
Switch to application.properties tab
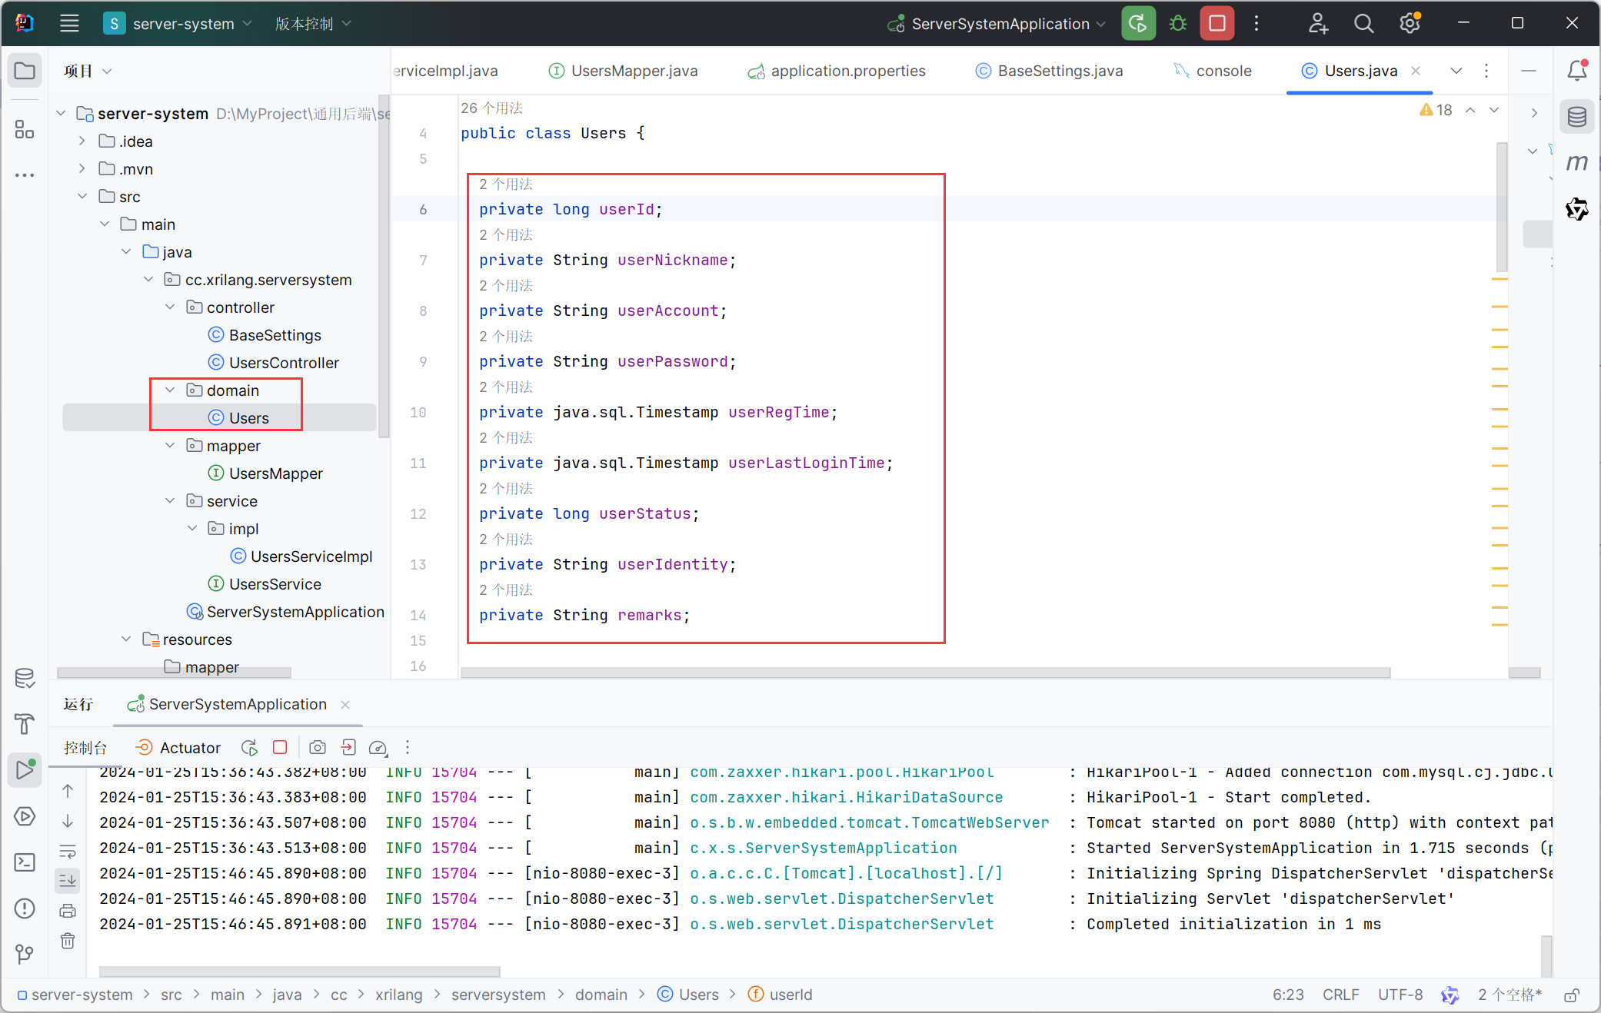click(837, 71)
